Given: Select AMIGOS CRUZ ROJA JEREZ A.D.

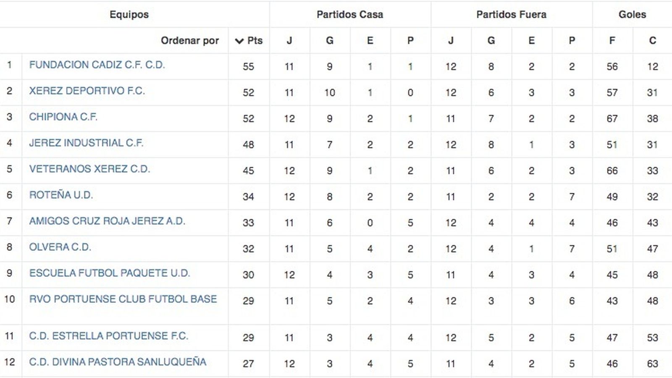Looking at the screenshot, I should click(107, 222).
